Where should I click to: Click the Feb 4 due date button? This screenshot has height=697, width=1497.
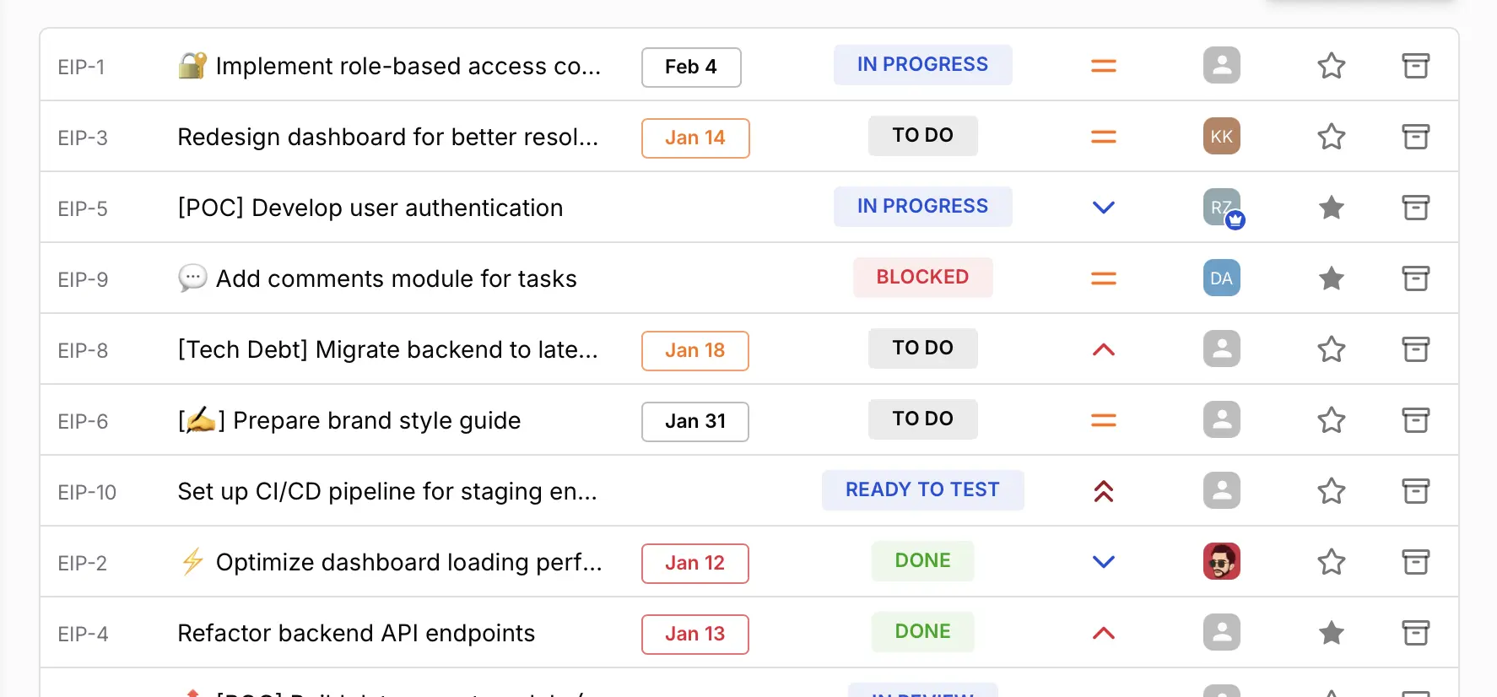coord(690,67)
